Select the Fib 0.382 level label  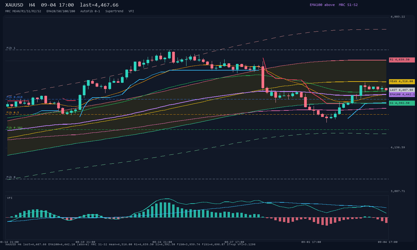15,128
